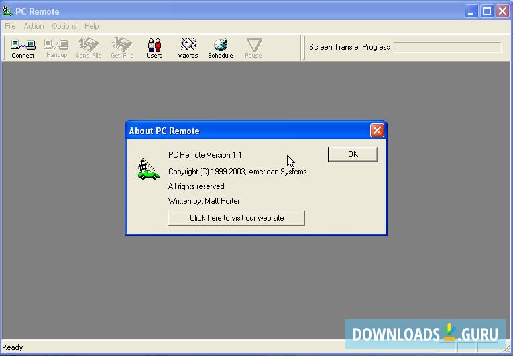
Task: Open the File menu
Action: 10,26
